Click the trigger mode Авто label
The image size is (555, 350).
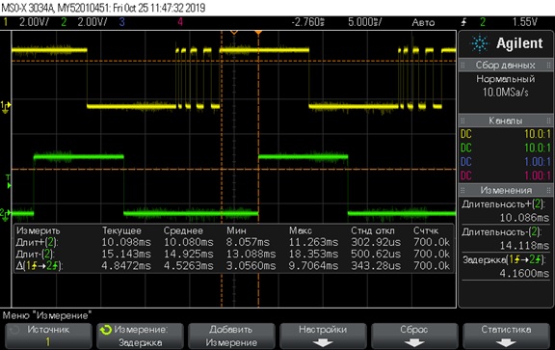pyautogui.click(x=423, y=23)
